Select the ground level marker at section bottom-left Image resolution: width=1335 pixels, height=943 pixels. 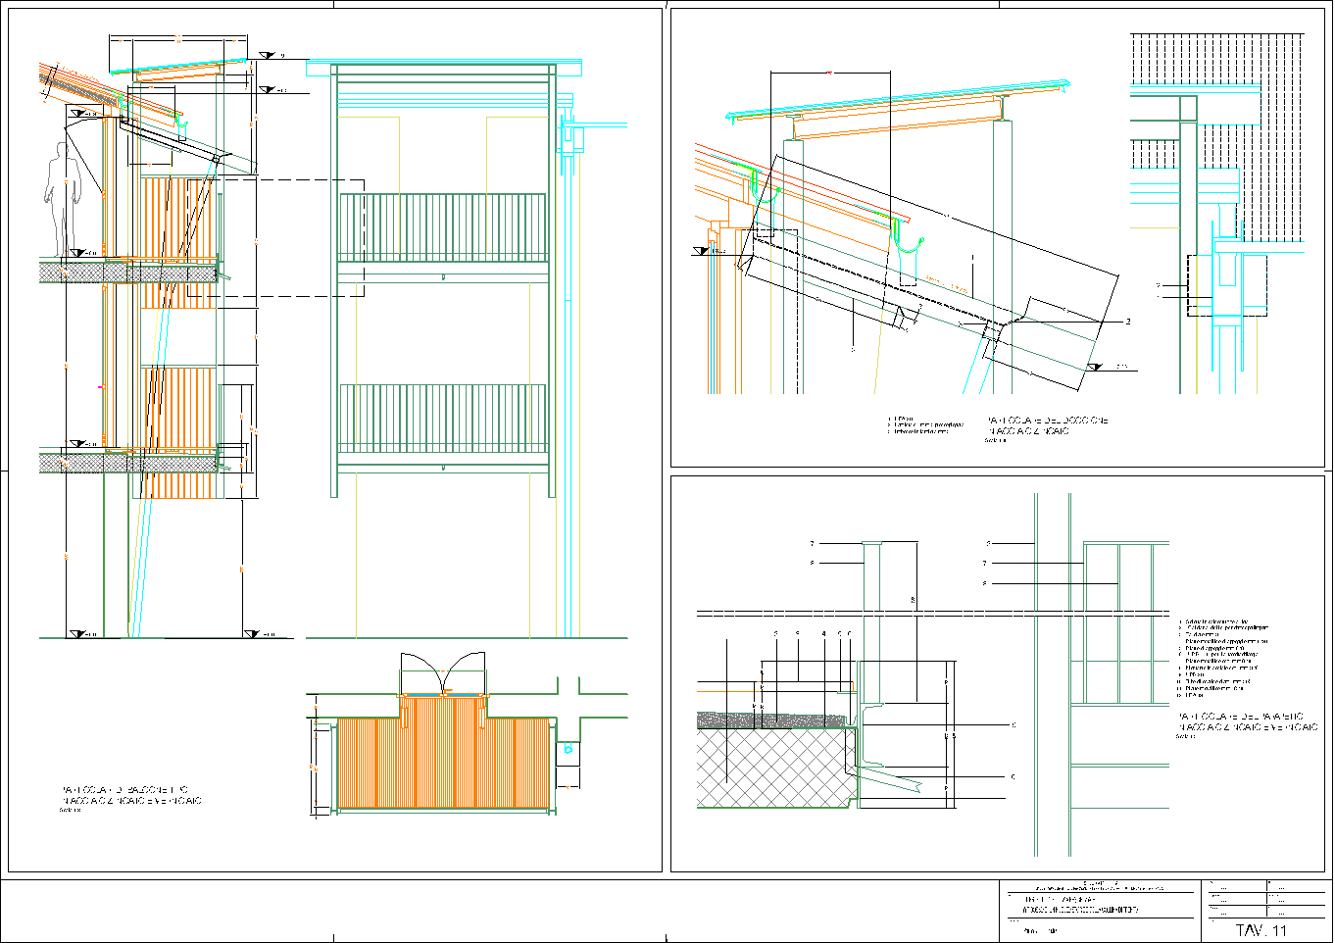click(76, 634)
